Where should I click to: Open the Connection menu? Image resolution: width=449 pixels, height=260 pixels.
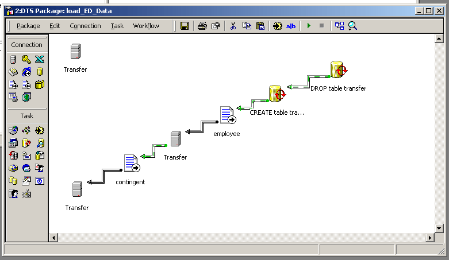click(x=85, y=26)
